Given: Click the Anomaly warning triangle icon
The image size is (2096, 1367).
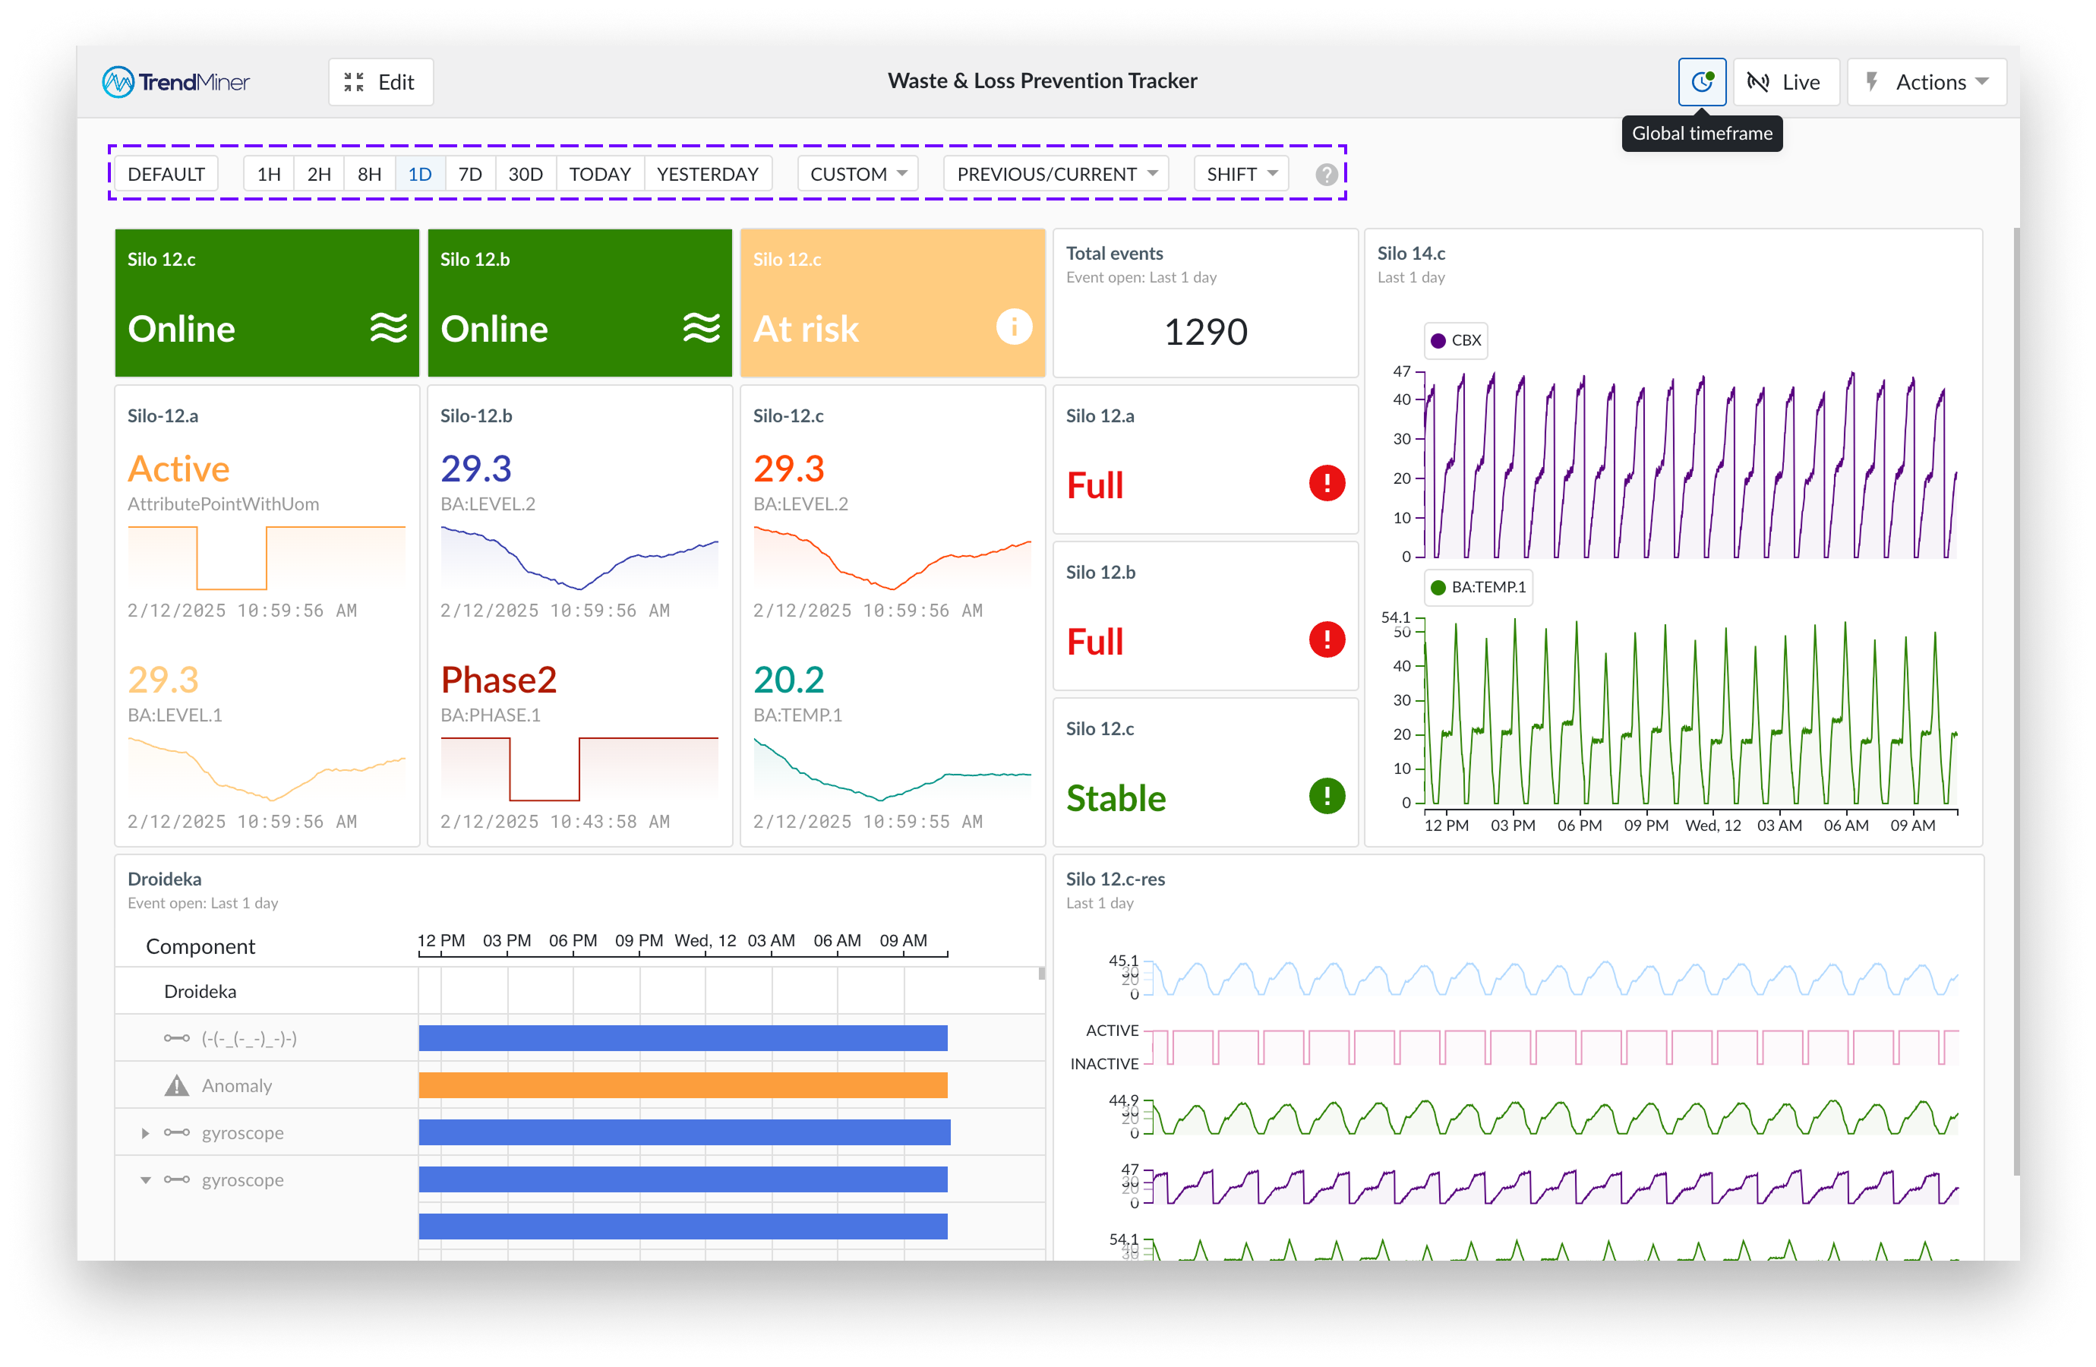Looking at the screenshot, I should point(177,1085).
